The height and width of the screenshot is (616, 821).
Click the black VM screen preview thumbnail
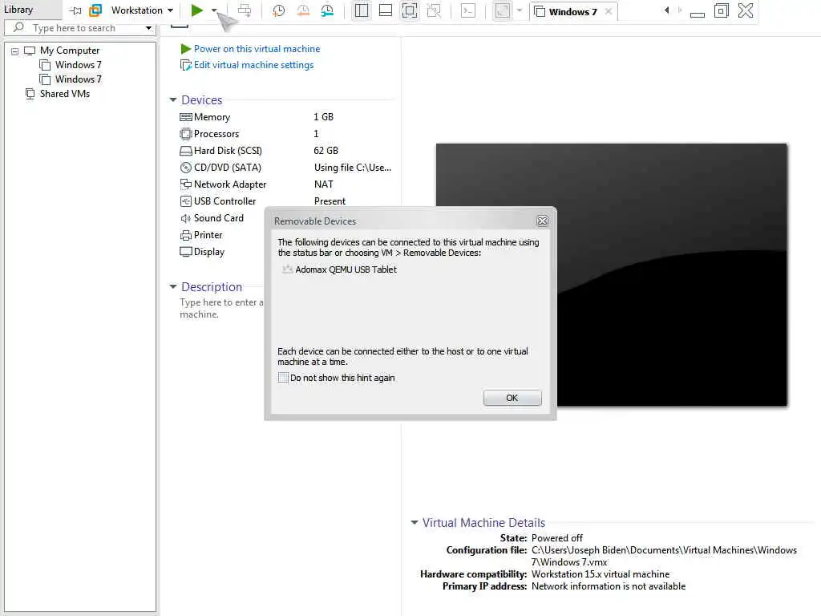click(x=611, y=274)
